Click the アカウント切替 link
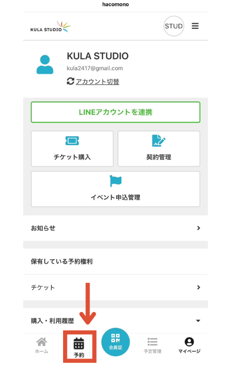 97,82
